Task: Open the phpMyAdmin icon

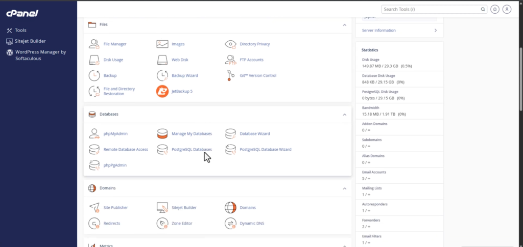Action: tap(94, 134)
